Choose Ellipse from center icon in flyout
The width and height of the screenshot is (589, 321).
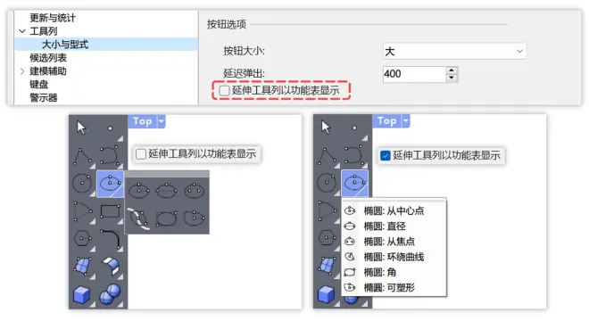tap(139, 190)
